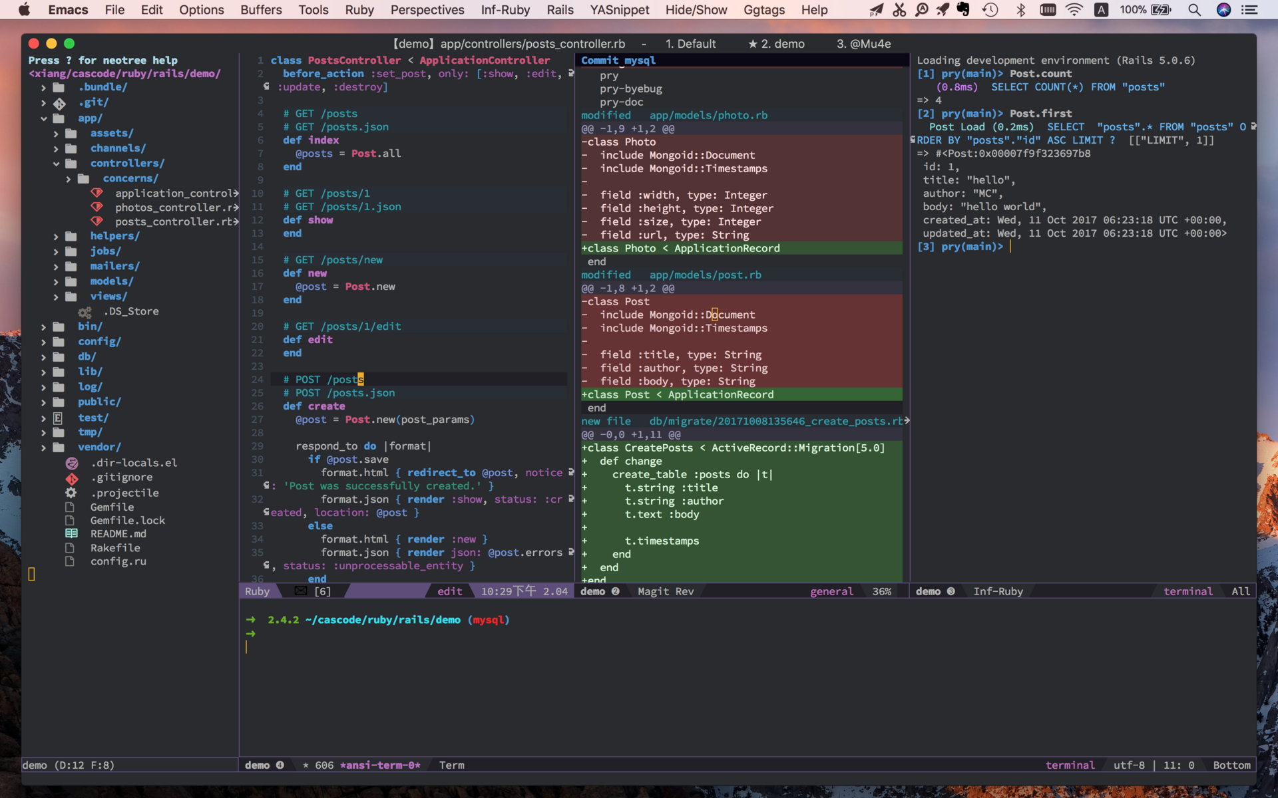1278x798 pixels.
Task: Click the ruby icon beside posts_controller.rb
Action: coord(97,221)
